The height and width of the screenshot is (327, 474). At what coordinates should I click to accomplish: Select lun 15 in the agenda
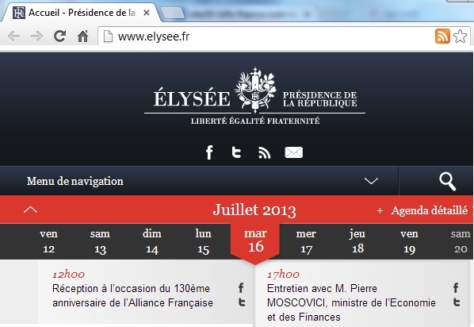[x=203, y=241]
